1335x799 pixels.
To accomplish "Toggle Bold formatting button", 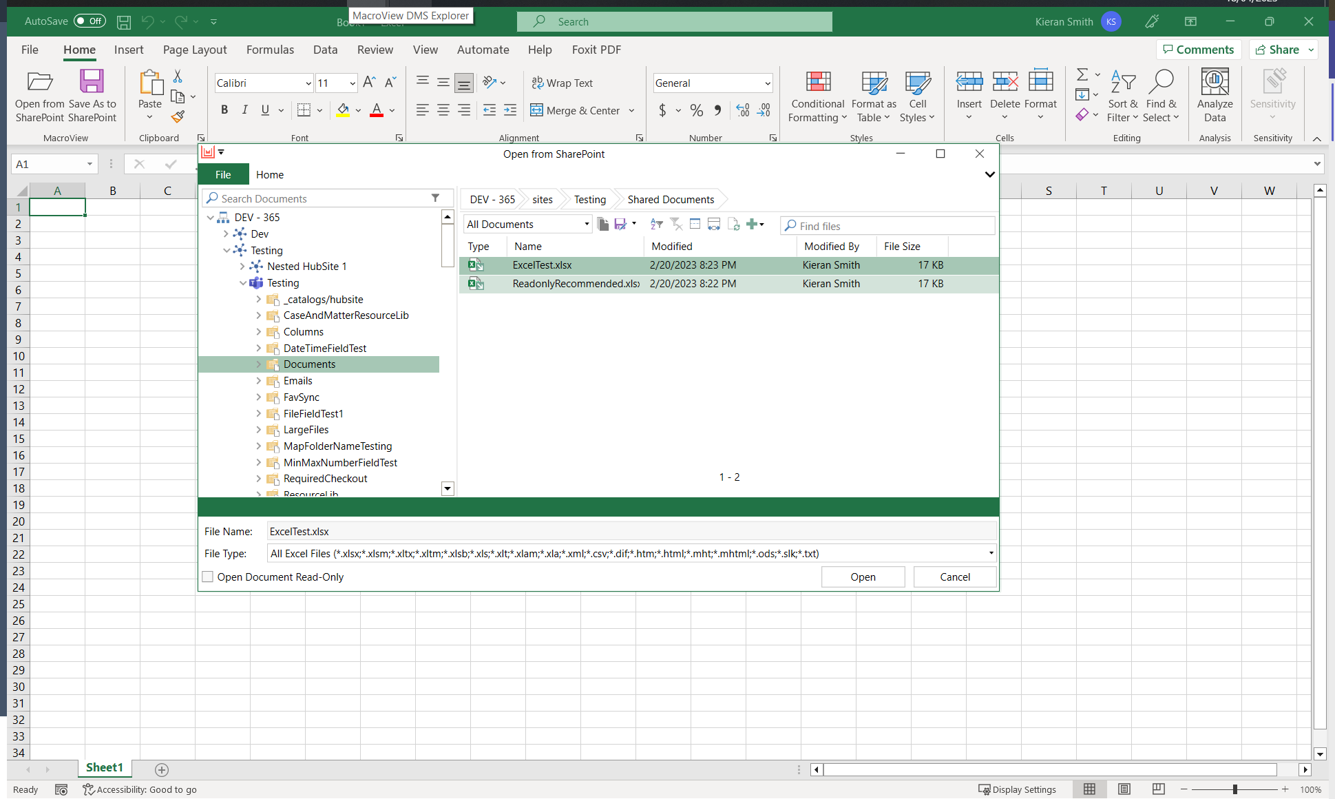I will [224, 110].
